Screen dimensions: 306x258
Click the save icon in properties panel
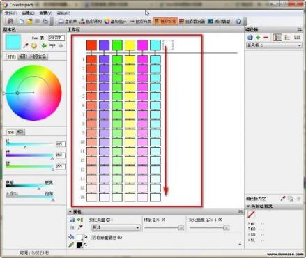coord(72,220)
